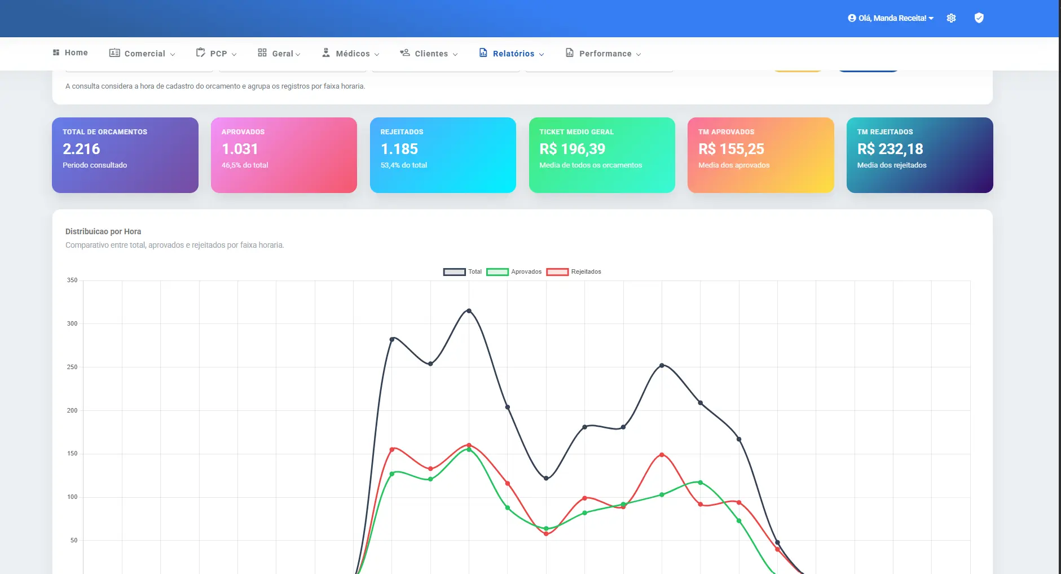Click the note starting A consulta considera
1061x574 pixels.
[x=215, y=86]
